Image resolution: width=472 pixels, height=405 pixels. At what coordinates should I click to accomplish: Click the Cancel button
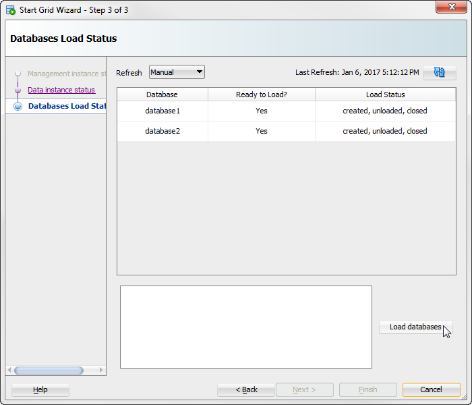[431, 389]
